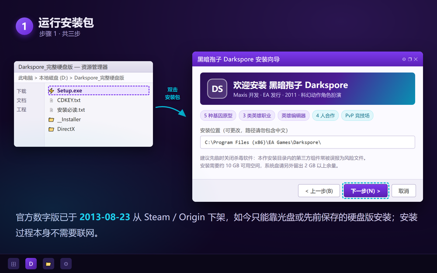
Task: Click the purple D app icon on taskbar
Action: coord(31,263)
